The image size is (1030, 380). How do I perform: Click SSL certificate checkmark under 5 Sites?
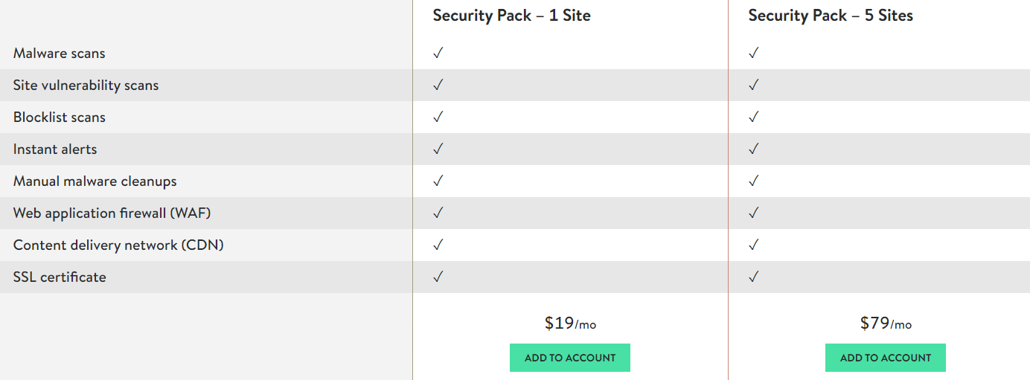pos(754,277)
